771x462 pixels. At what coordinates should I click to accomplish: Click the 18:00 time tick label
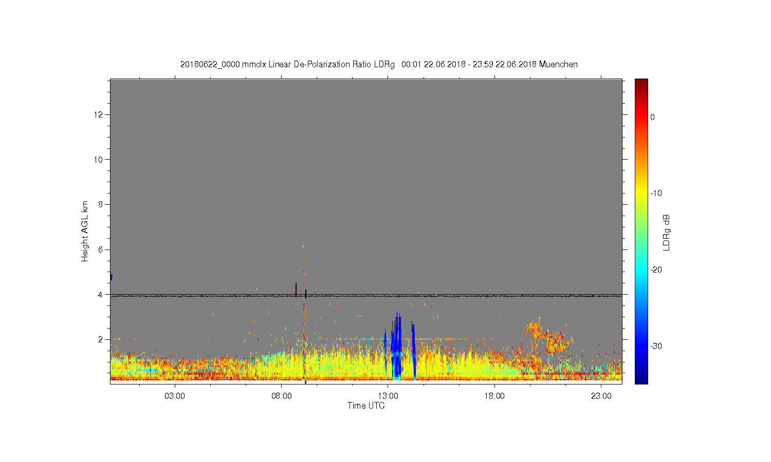494,396
